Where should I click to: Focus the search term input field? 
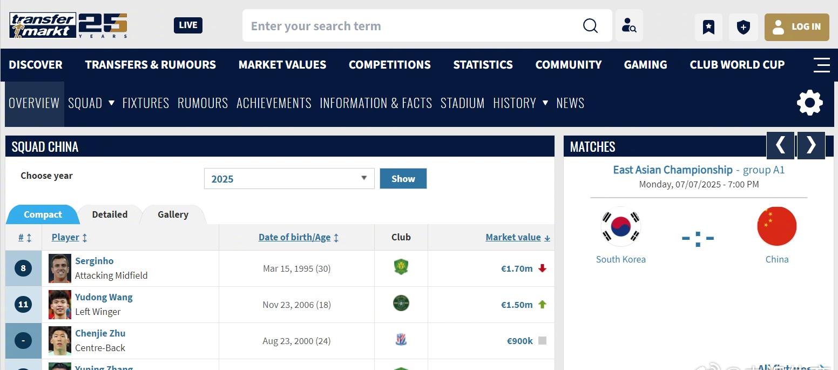410,25
